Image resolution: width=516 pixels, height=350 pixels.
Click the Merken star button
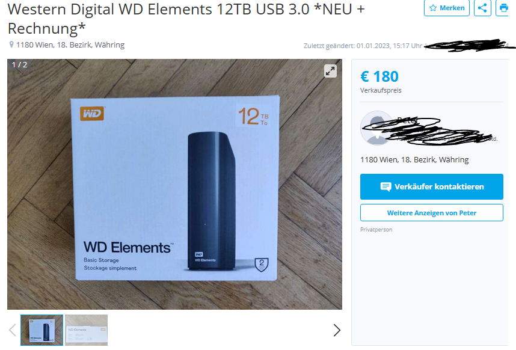[447, 8]
